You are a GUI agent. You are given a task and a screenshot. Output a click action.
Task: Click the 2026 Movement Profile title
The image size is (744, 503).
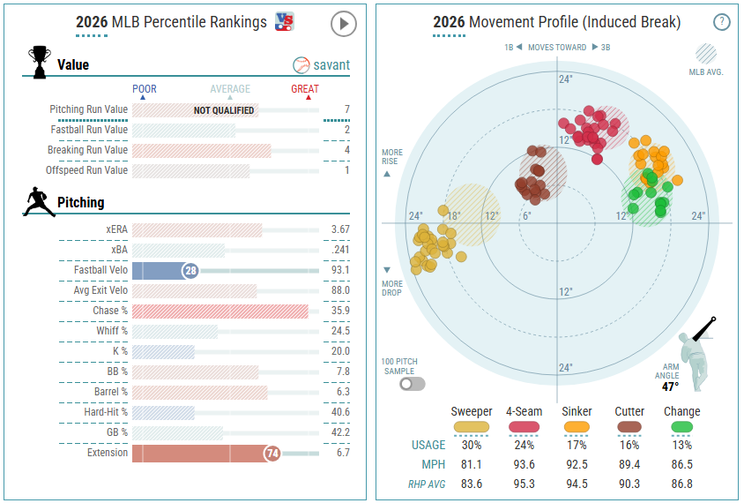coord(556,22)
